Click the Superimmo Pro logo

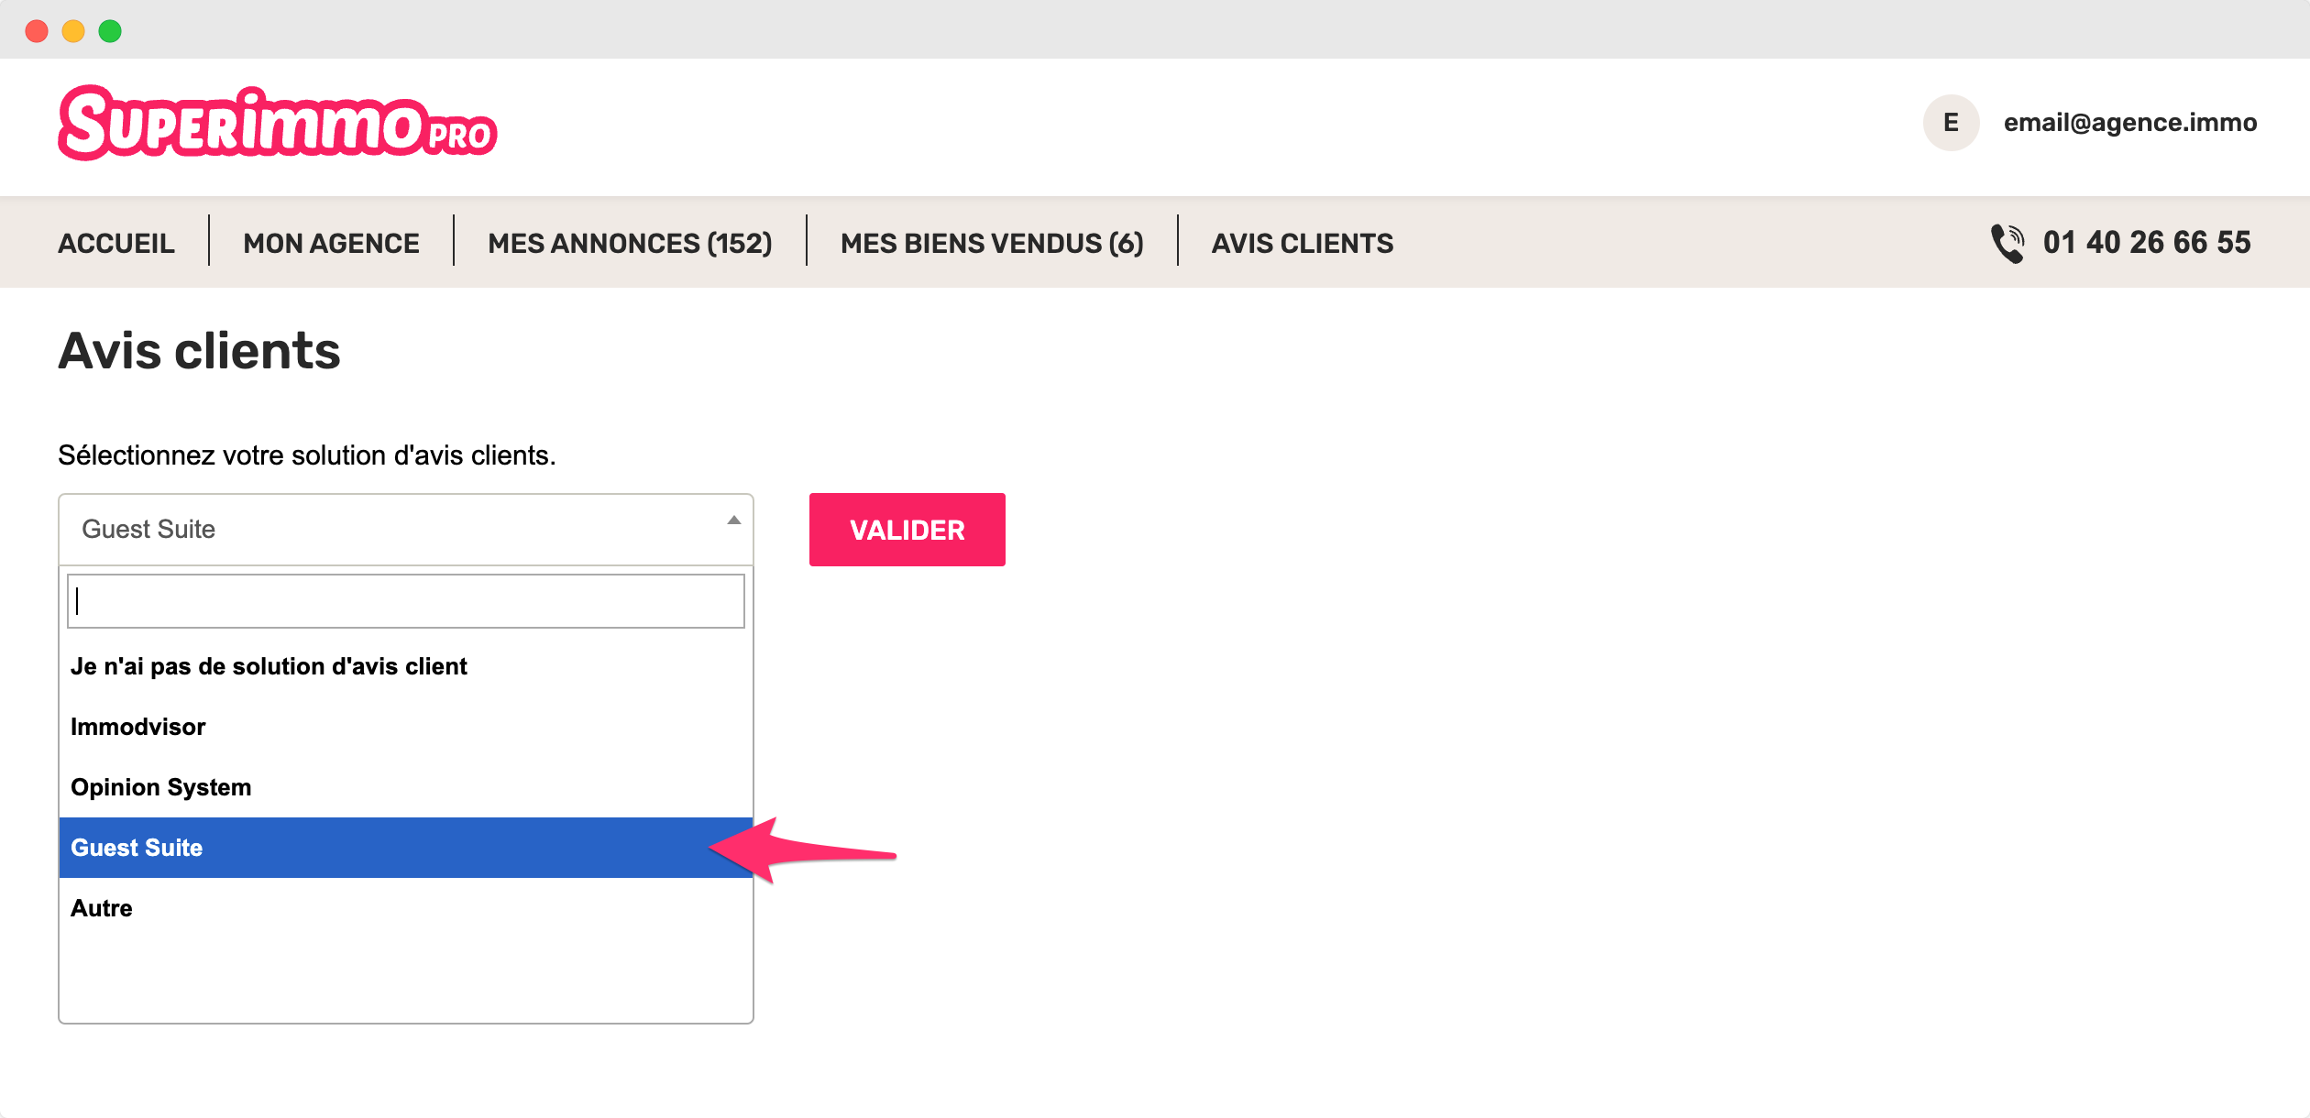click(278, 123)
